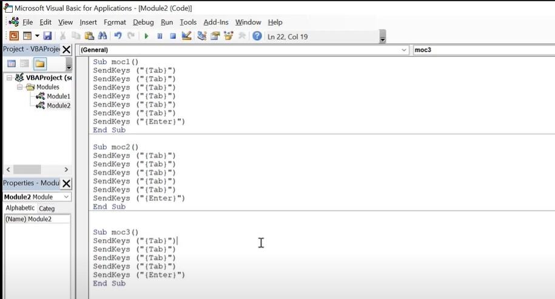Collapse the Modules folder node
Screen dimensions: 555x299
[20, 87]
